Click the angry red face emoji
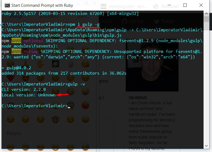The height and width of the screenshot is (152, 212). pyautogui.click(x=85, y=105)
